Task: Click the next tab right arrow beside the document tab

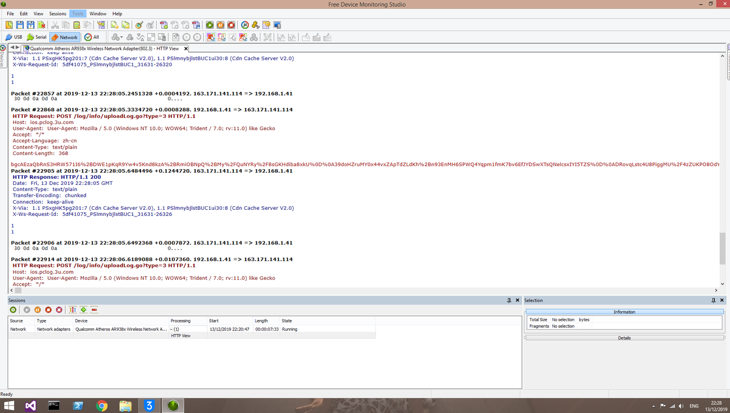Action: [x=18, y=47]
